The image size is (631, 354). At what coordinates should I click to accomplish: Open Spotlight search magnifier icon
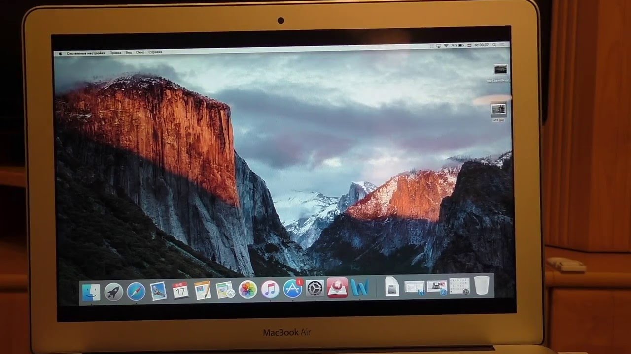point(494,45)
